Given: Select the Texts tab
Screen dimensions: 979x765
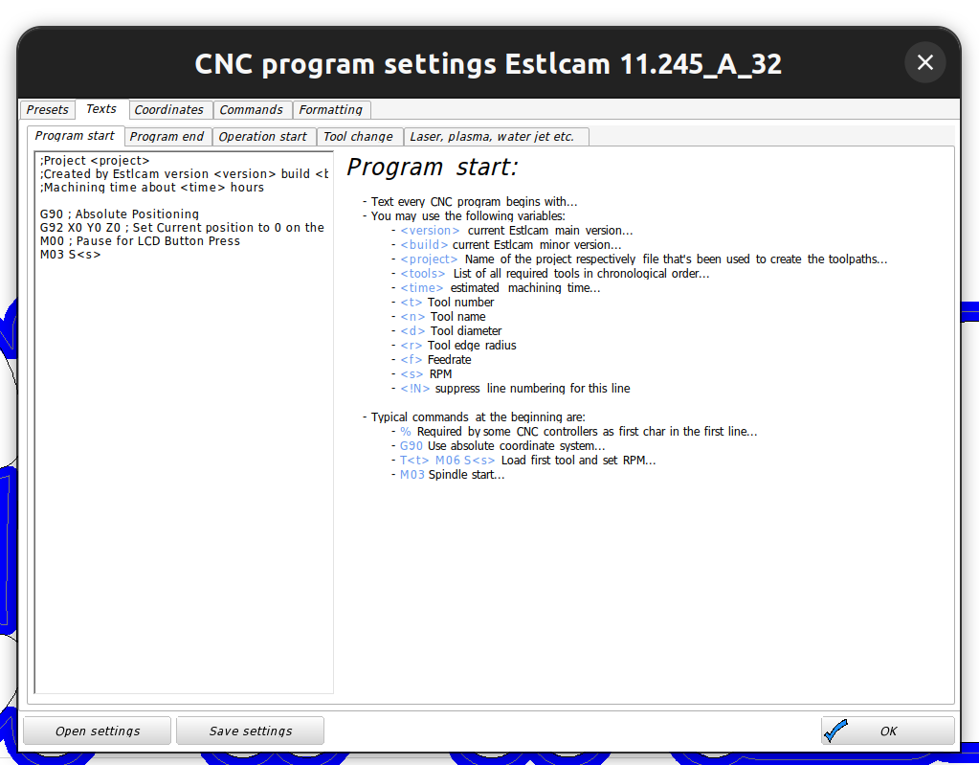Looking at the screenshot, I should point(101,108).
